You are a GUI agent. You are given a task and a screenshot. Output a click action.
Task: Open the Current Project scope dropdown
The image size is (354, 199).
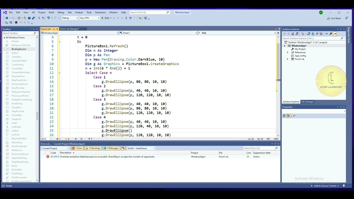[55, 148]
